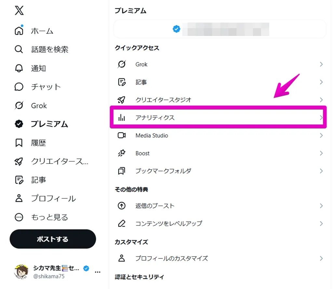Expand the クリエイタースタジオ row chevron
The width and height of the screenshot is (333, 289).
tap(321, 100)
